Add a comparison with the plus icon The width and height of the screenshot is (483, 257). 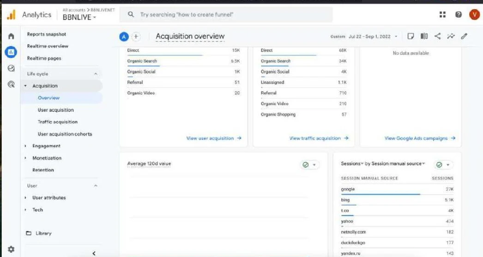point(136,36)
